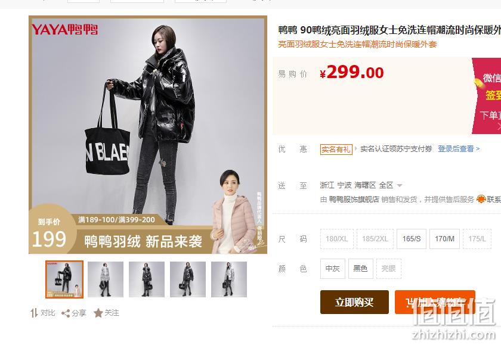Click the compare (对比) arrows icon
The image size is (501, 345).
(x=34, y=313)
